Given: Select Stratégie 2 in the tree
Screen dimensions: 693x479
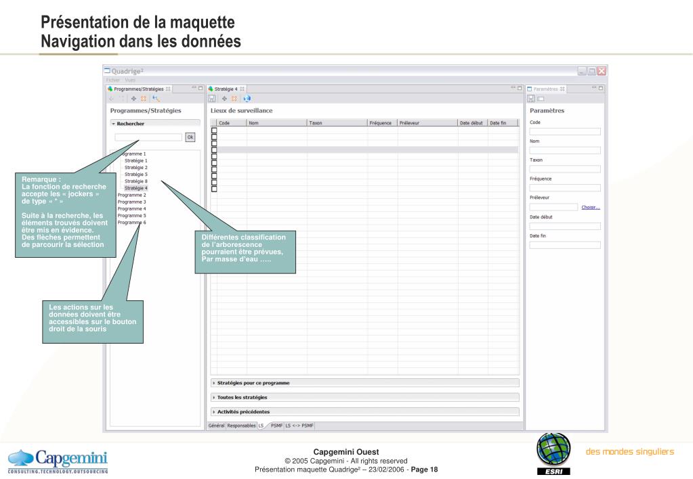Looking at the screenshot, I should click(x=135, y=168).
